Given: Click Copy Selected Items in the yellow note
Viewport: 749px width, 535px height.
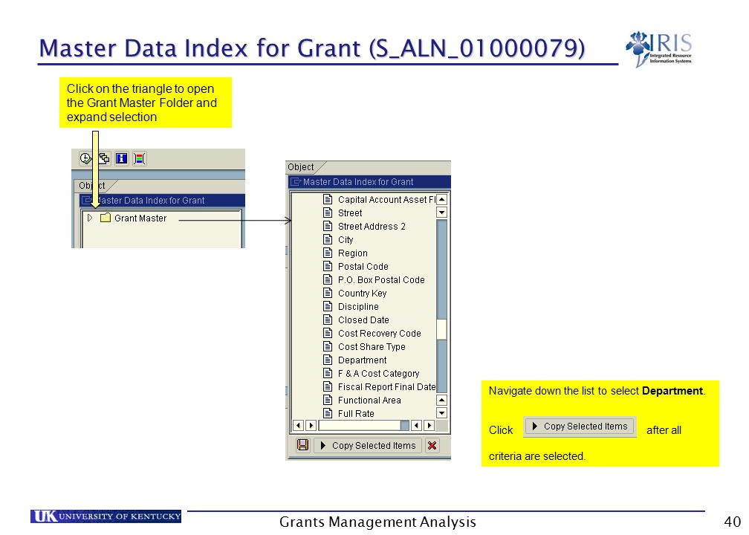Looking at the screenshot, I should pyautogui.click(x=580, y=427).
